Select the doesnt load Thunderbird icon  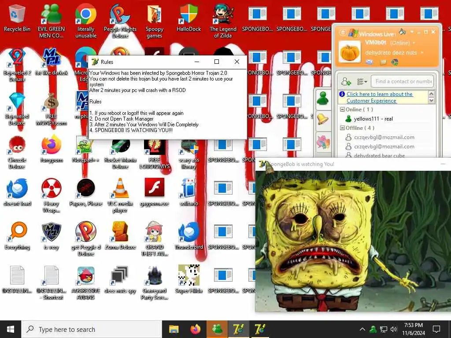click(x=17, y=192)
